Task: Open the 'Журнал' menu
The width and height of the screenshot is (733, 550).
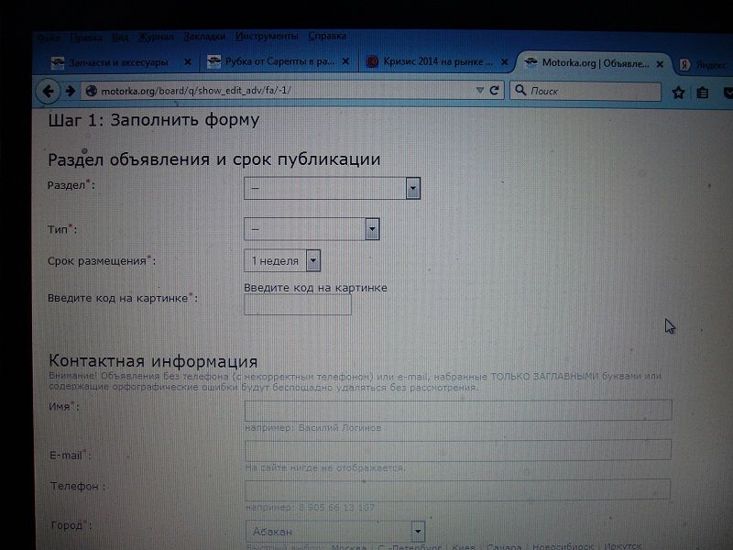Action: [x=155, y=37]
